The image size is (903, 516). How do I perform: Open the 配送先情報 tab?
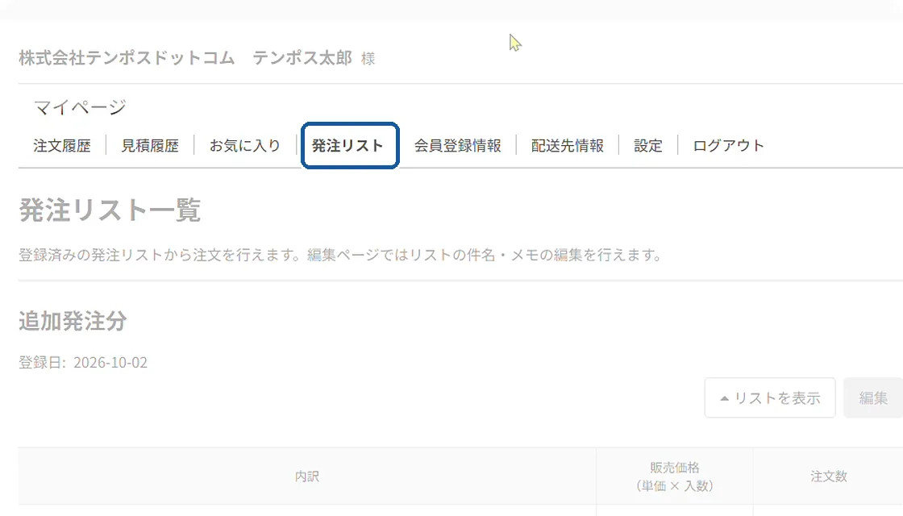click(x=568, y=146)
